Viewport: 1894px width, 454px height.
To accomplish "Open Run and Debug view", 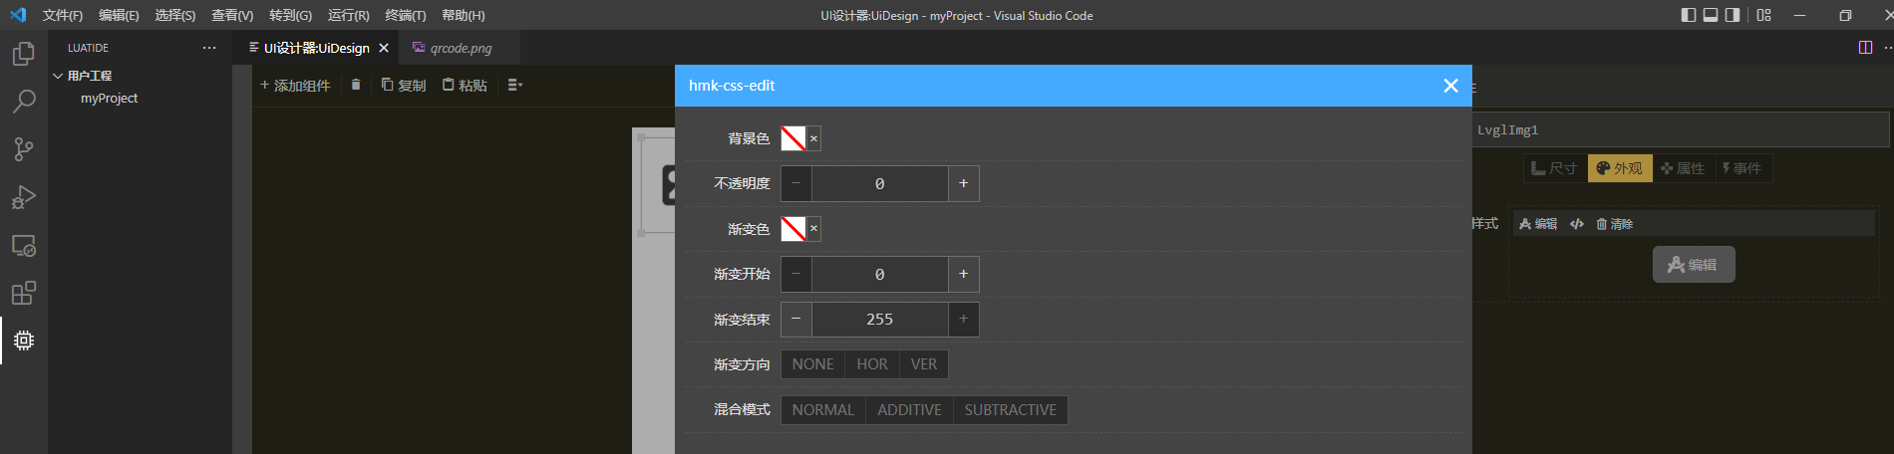I will click(x=24, y=197).
